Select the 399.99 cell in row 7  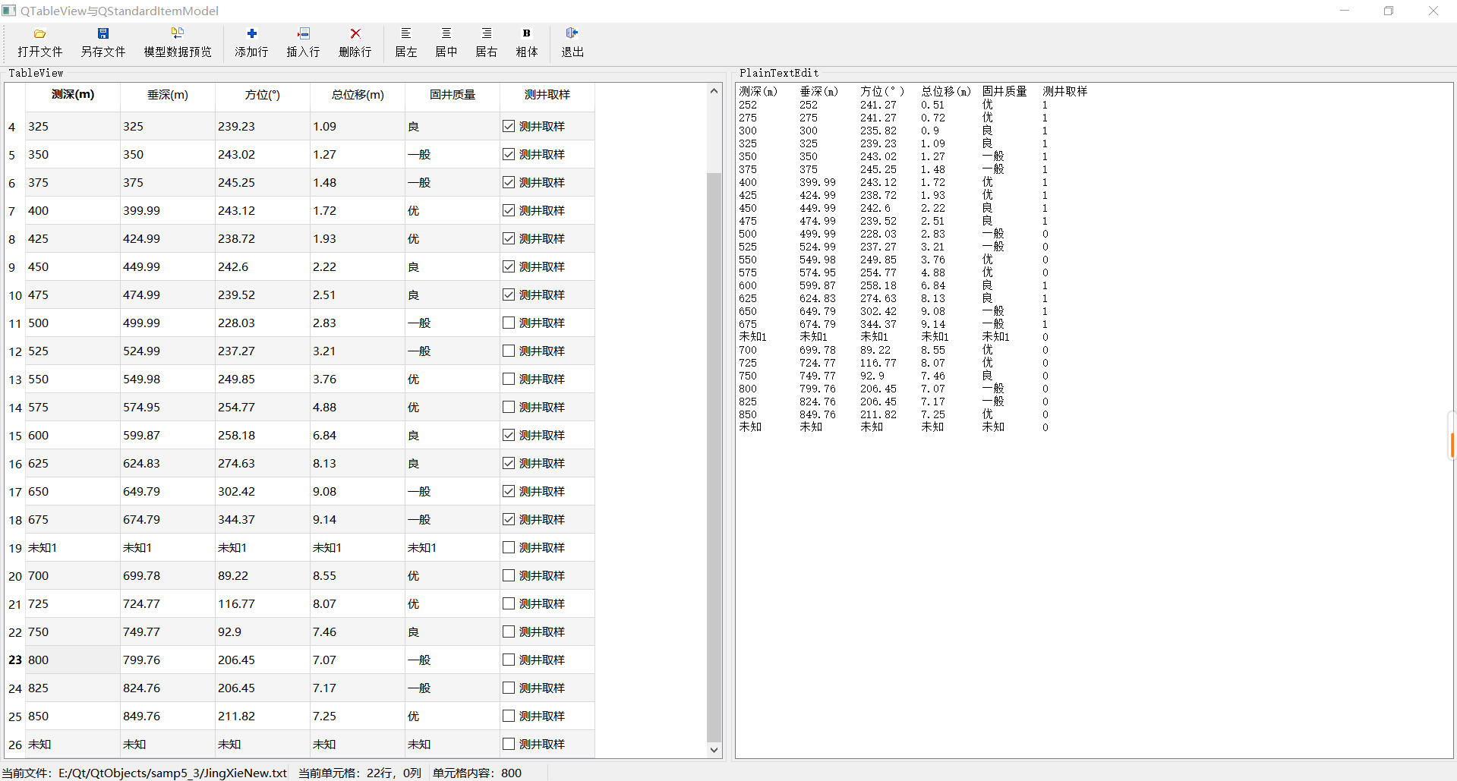(x=168, y=211)
